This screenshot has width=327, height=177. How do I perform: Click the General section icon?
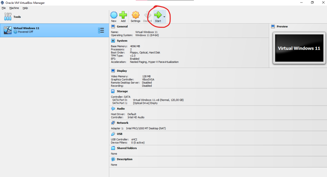[x=113, y=26]
